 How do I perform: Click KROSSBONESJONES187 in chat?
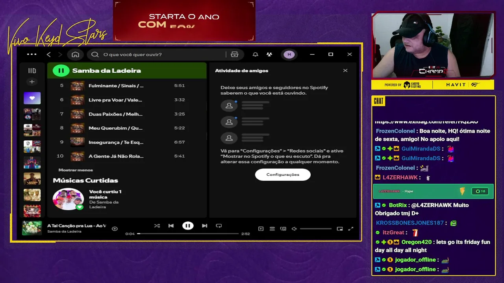point(410,223)
